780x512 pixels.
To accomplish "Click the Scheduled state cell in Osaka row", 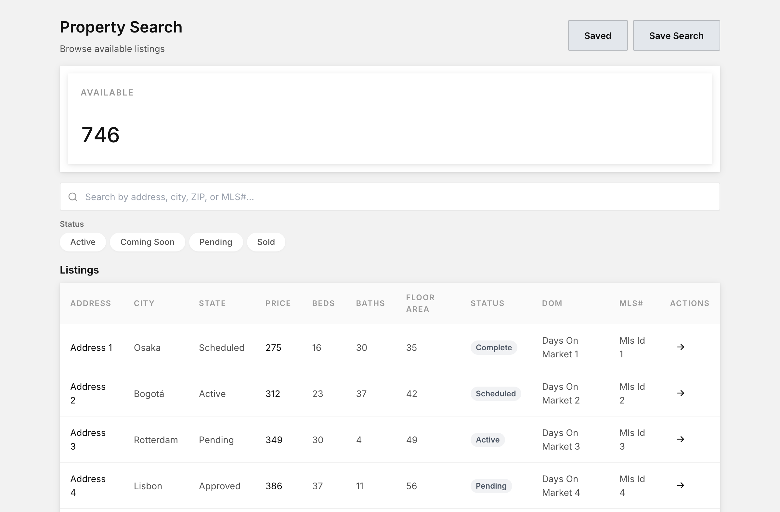I will [x=222, y=348].
